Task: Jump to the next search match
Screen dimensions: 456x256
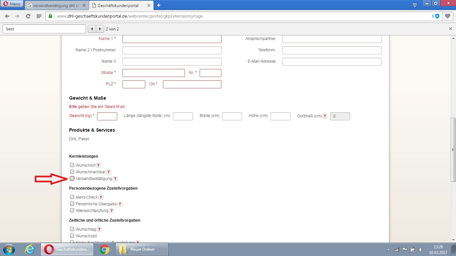Action: point(100,29)
